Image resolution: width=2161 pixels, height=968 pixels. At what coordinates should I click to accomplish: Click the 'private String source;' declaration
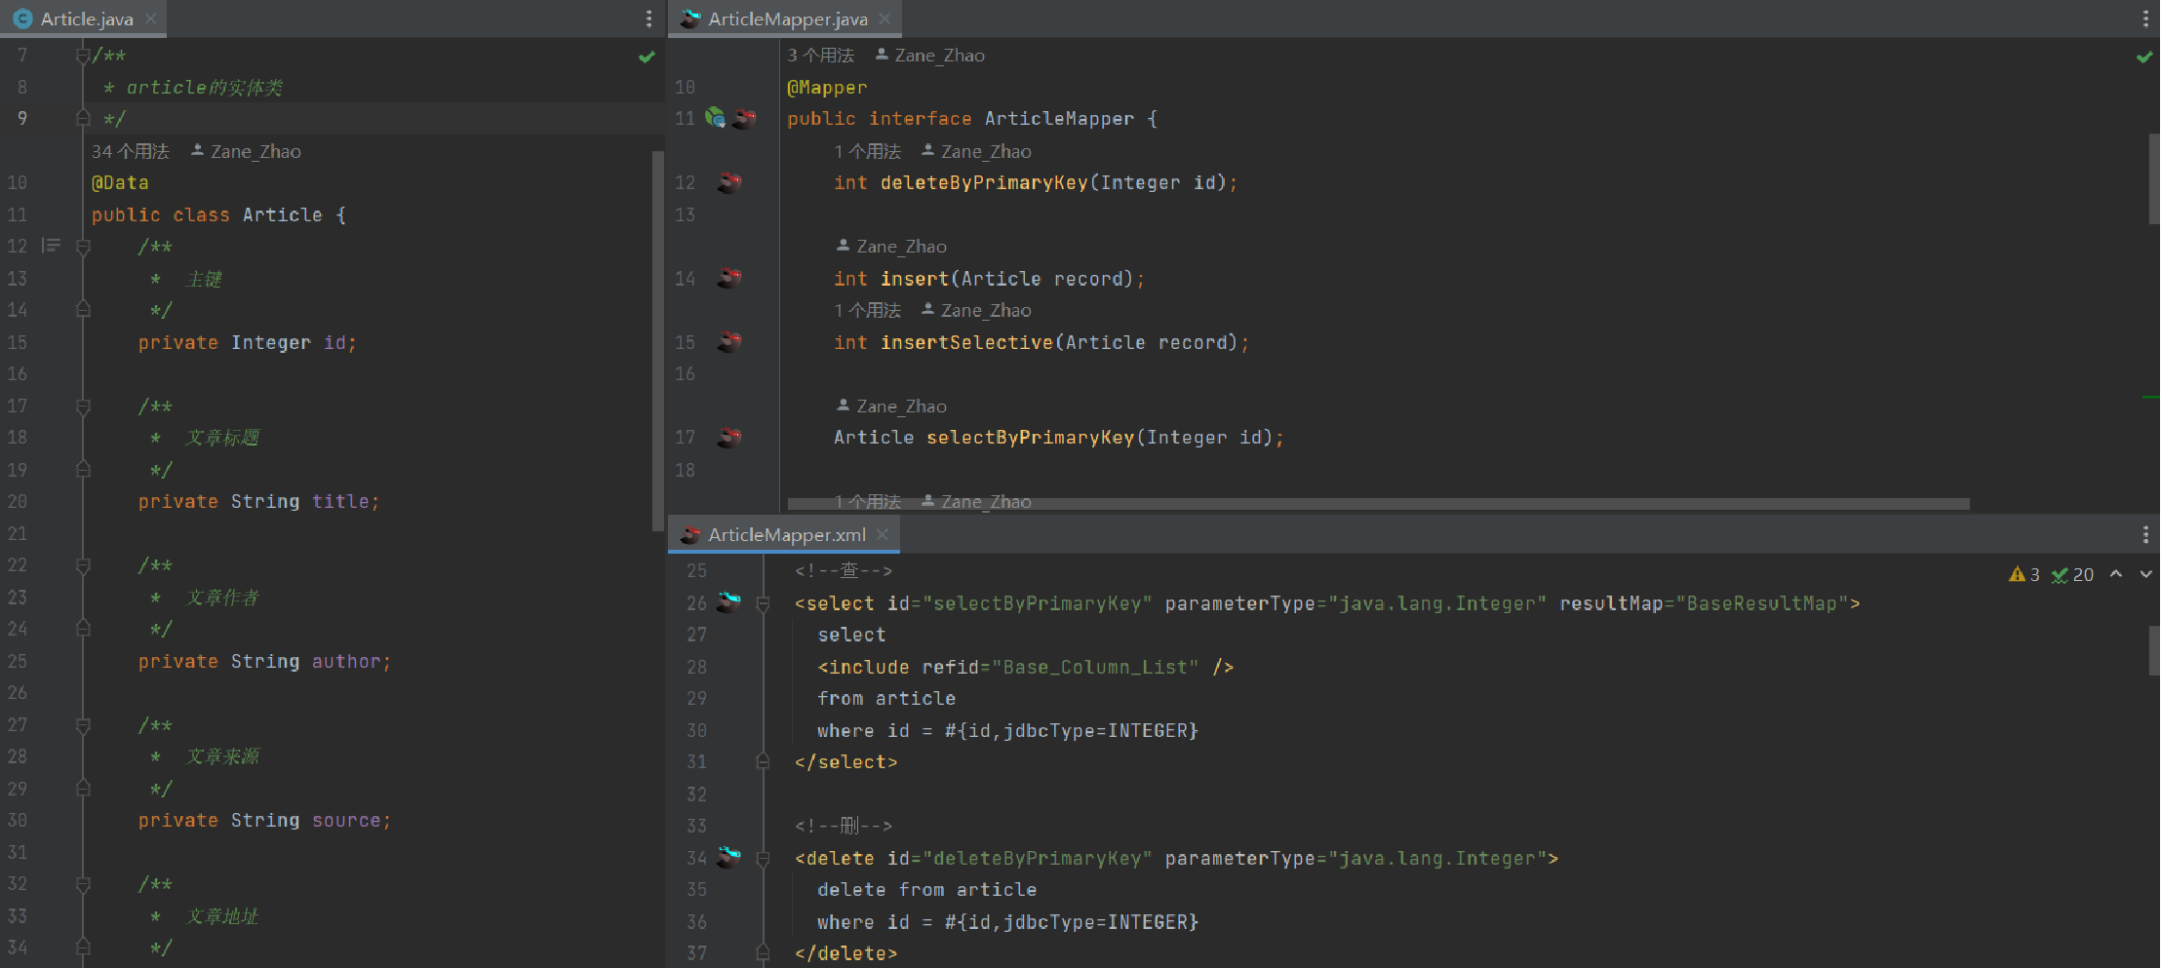(264, 820)
